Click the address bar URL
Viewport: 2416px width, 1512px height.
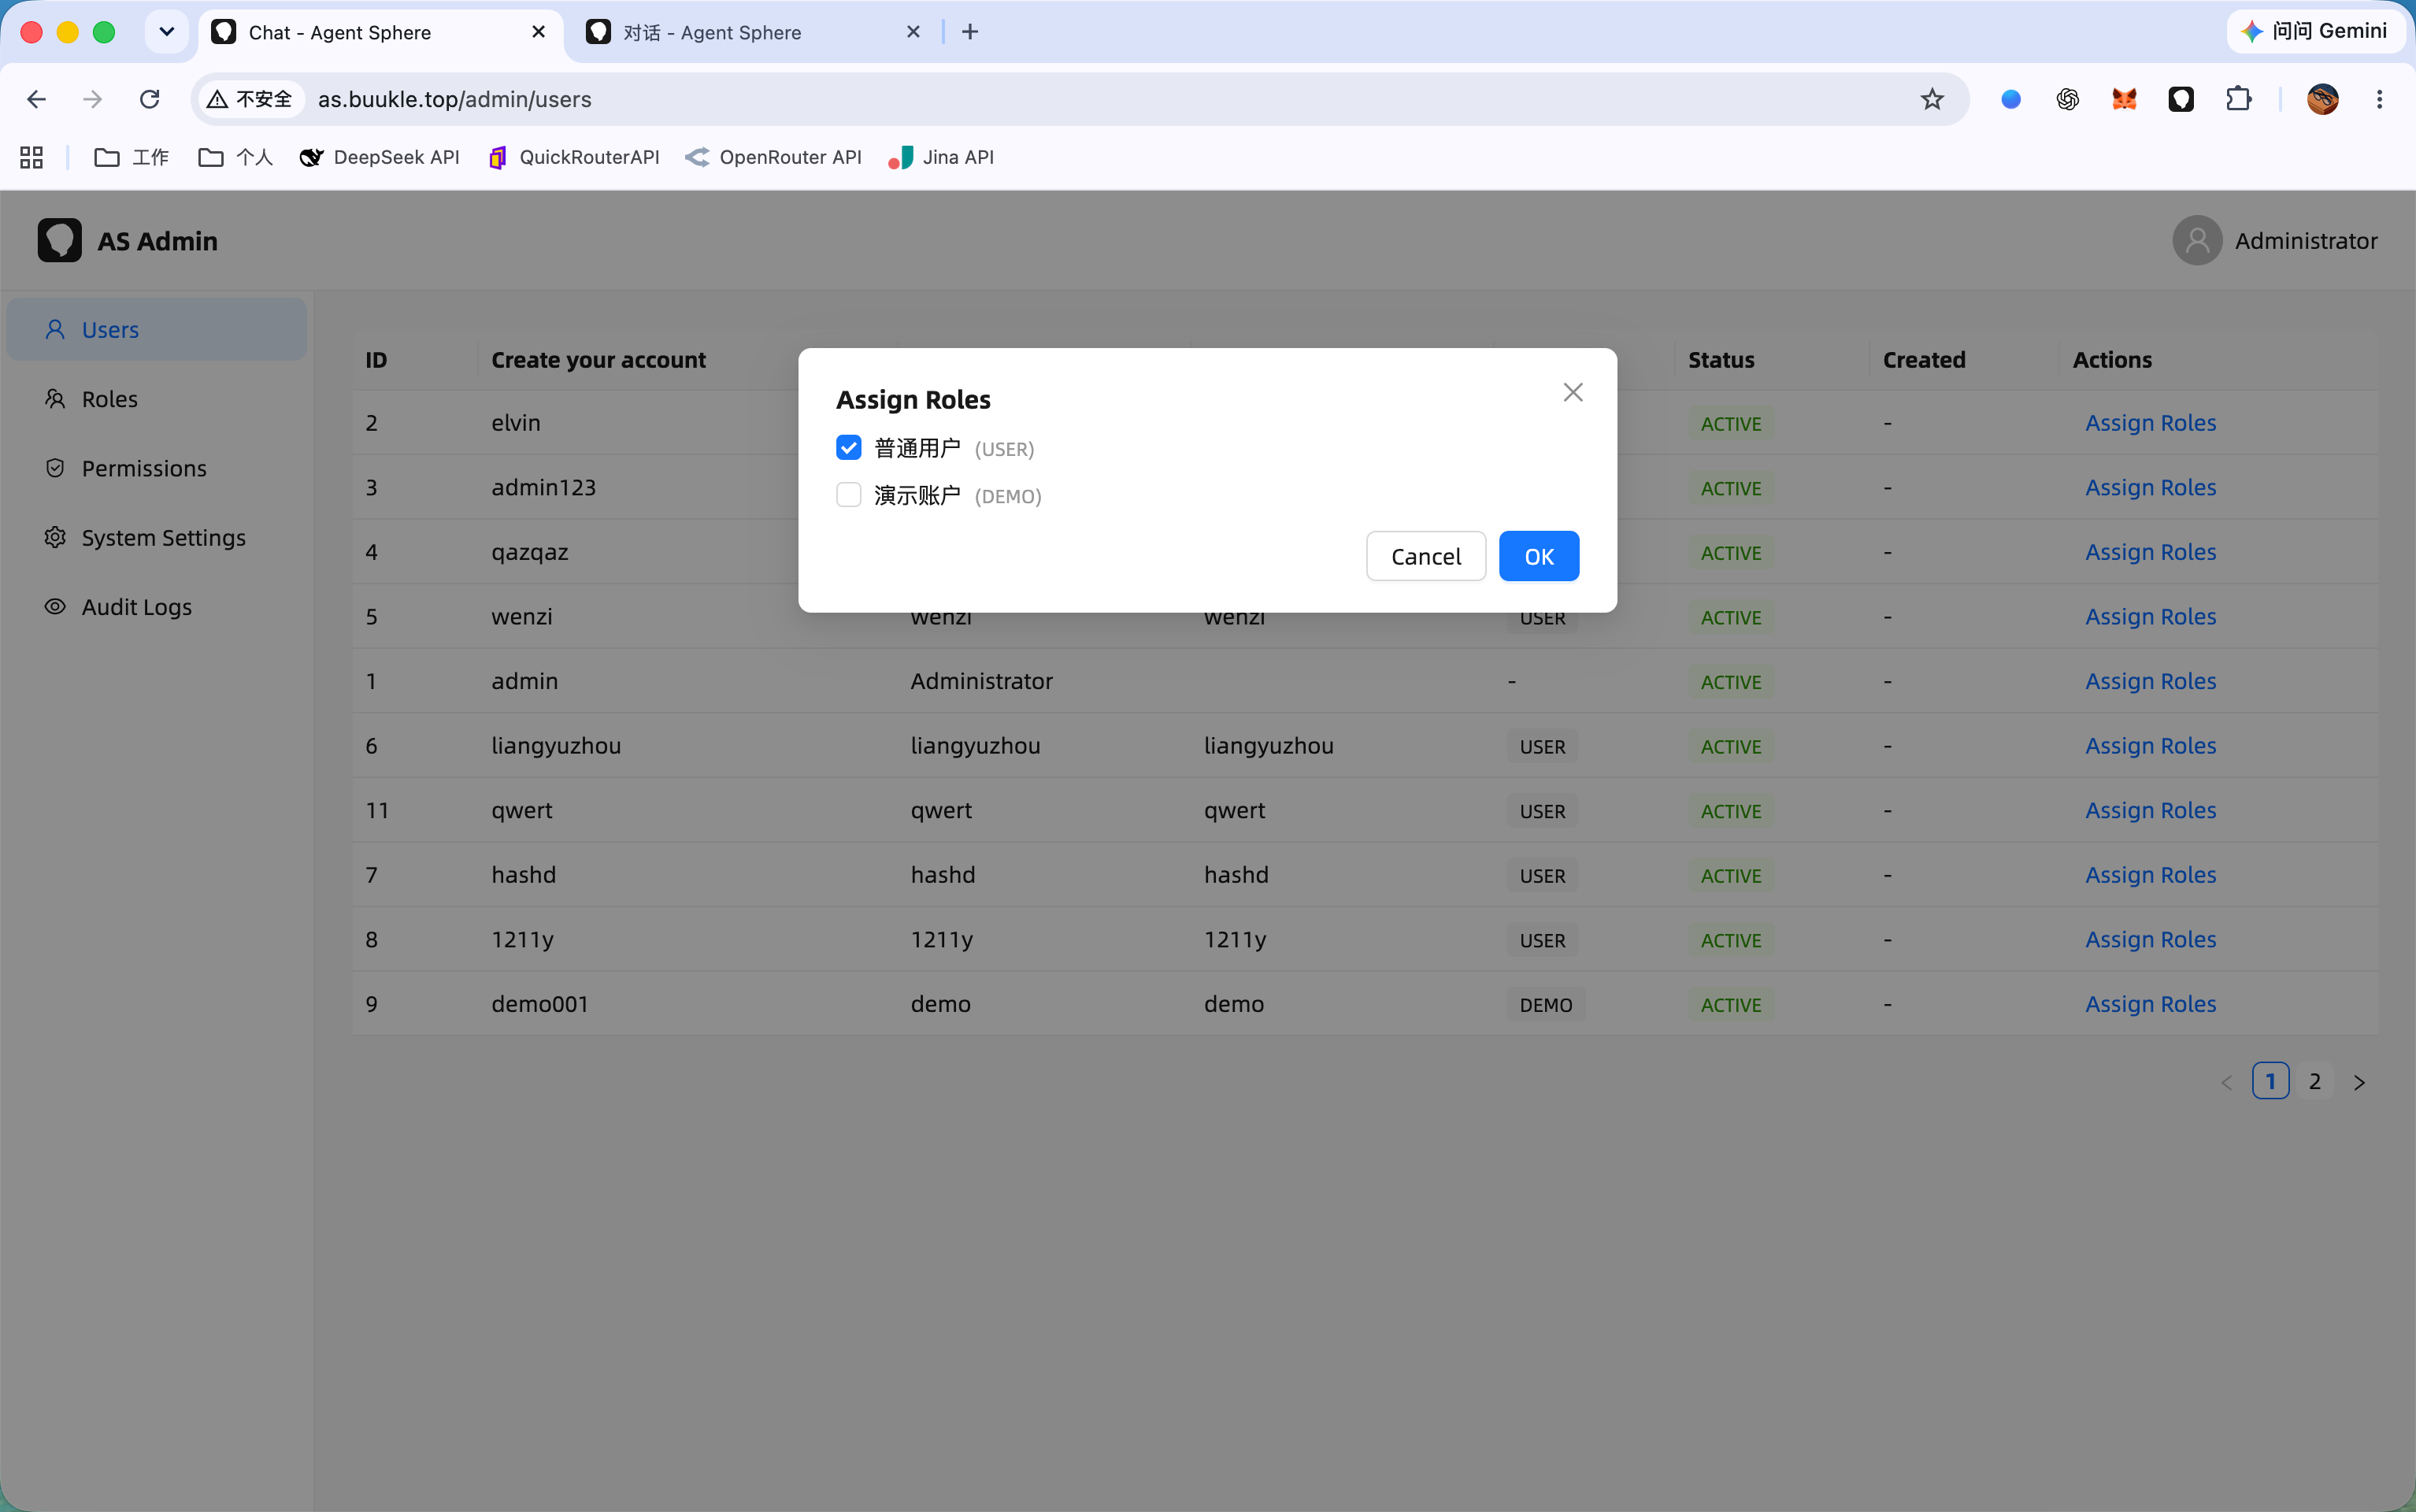pos(455,99)
